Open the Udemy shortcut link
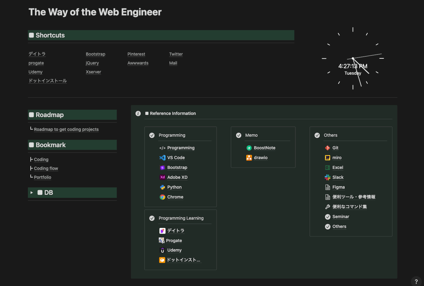This screenshot has height=286, width=424. point(36,72)
